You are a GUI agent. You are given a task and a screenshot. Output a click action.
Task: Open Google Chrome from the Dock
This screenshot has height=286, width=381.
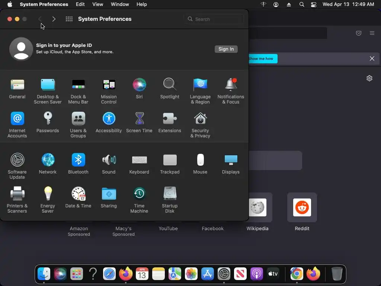coord(297,274)
